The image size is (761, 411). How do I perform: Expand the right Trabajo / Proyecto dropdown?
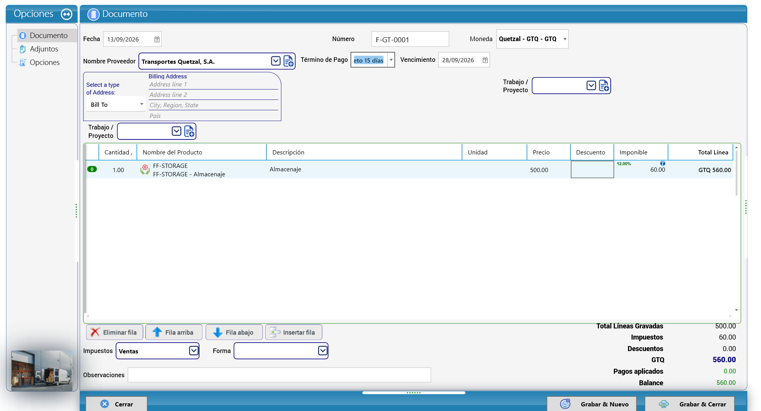tap(591, 85)
